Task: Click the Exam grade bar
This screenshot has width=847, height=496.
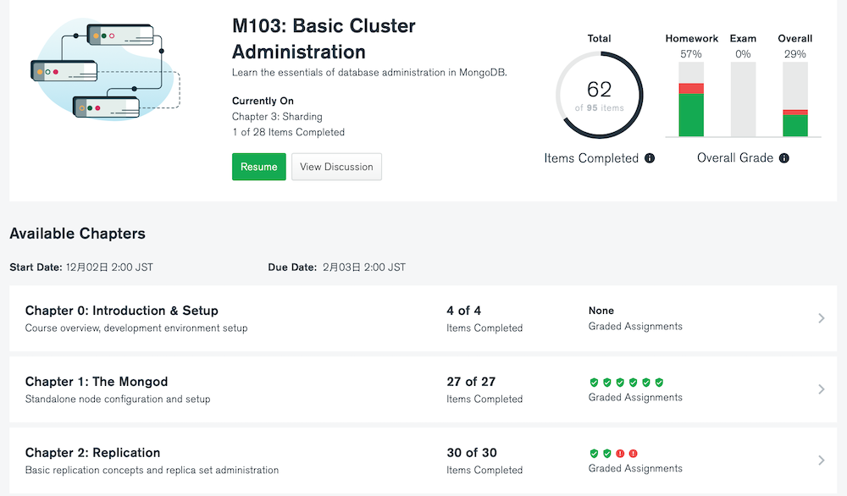Action: point(744,99)
